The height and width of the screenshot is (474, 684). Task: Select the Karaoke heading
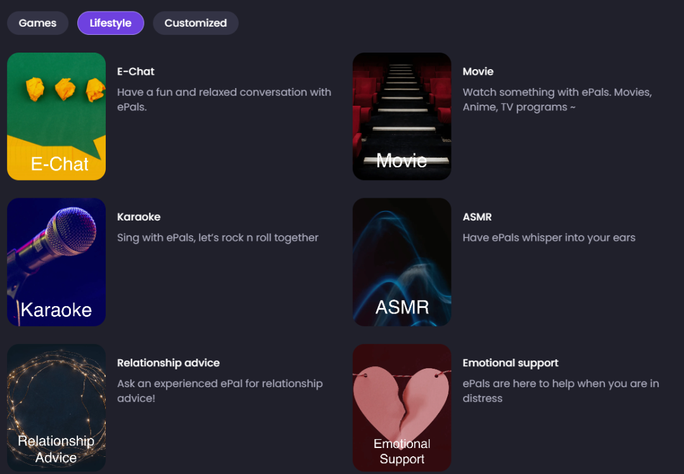click(139, 217)
